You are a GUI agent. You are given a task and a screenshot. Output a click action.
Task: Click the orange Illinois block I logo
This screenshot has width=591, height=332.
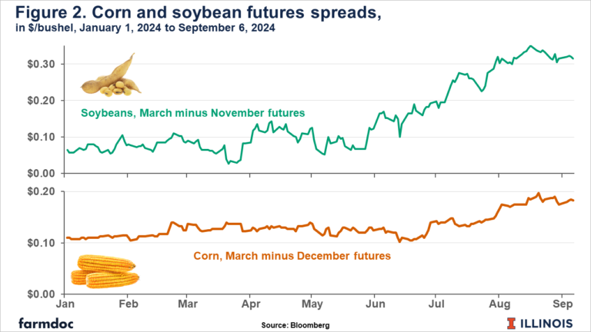click(510, 321)
